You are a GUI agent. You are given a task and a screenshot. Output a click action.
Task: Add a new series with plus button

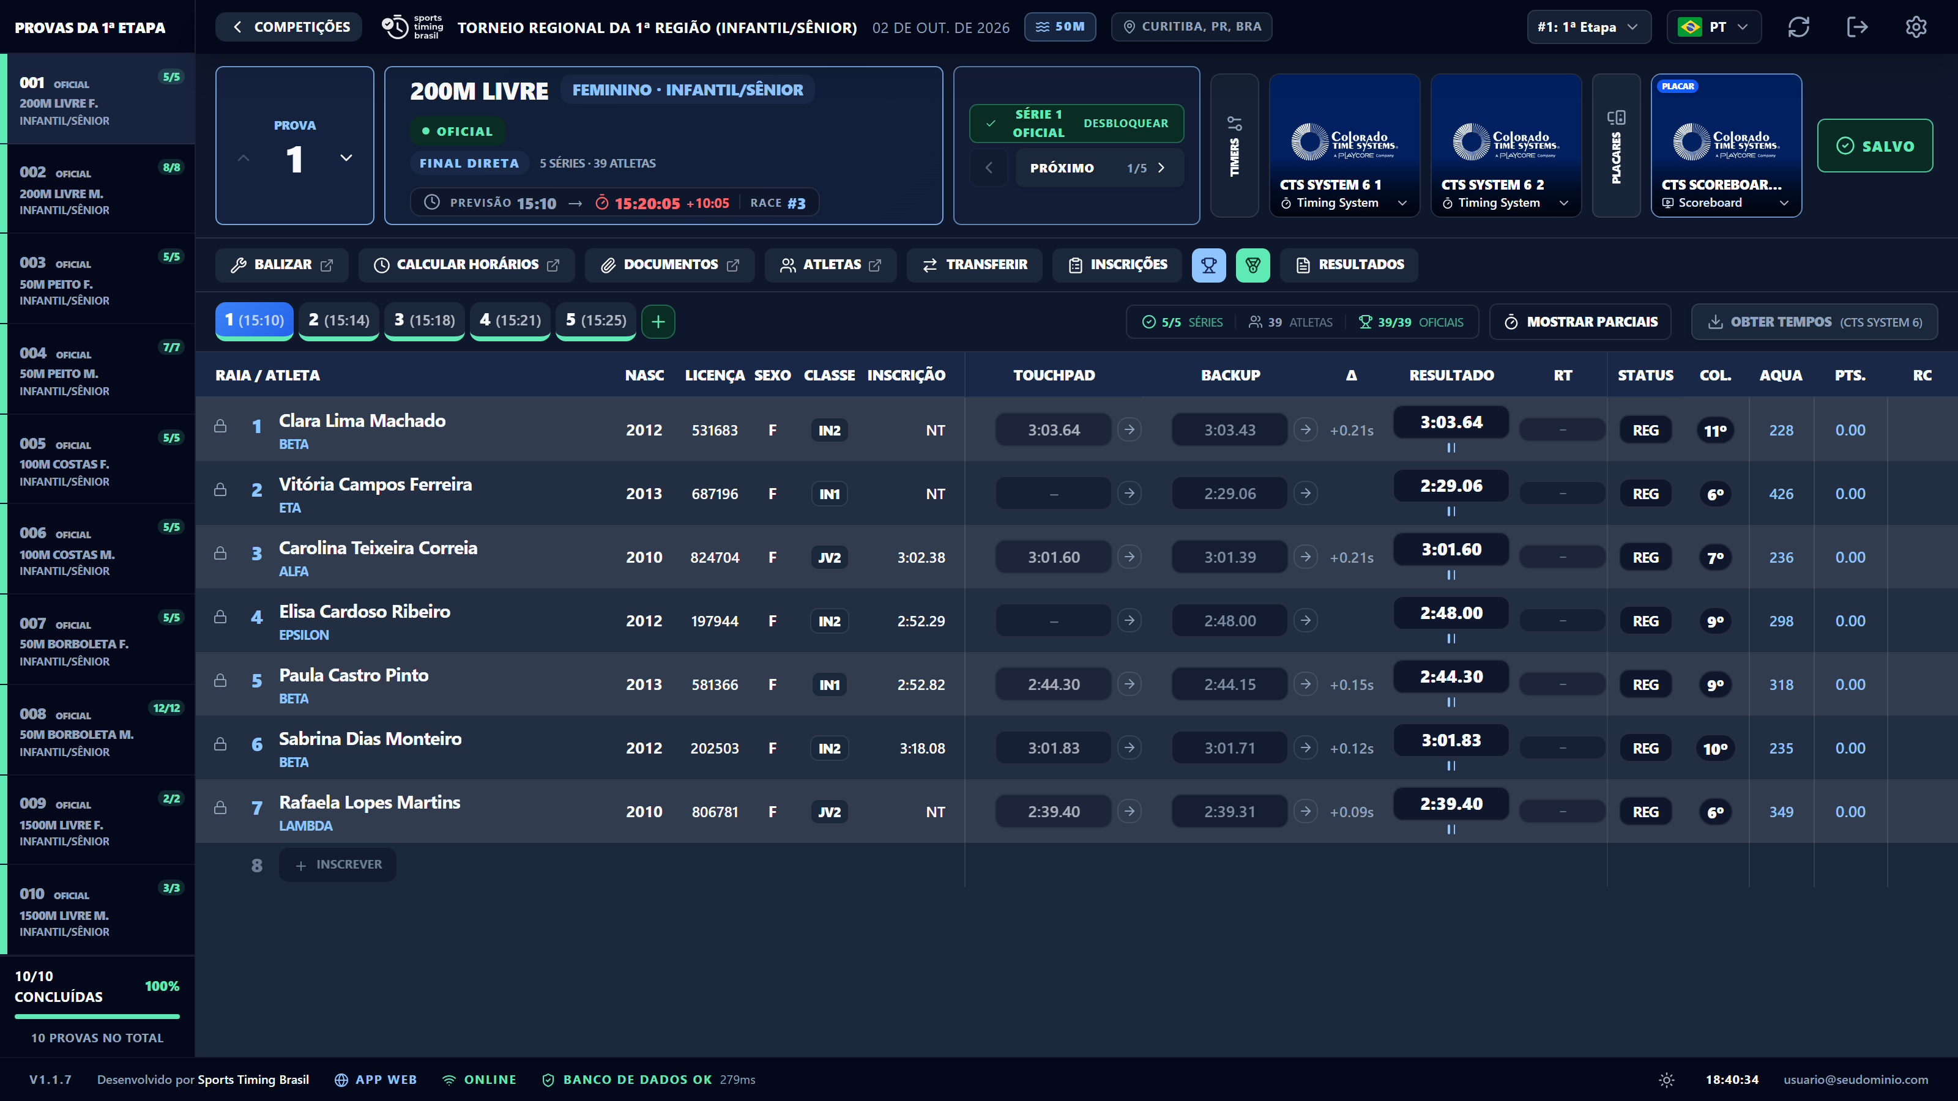658,321
